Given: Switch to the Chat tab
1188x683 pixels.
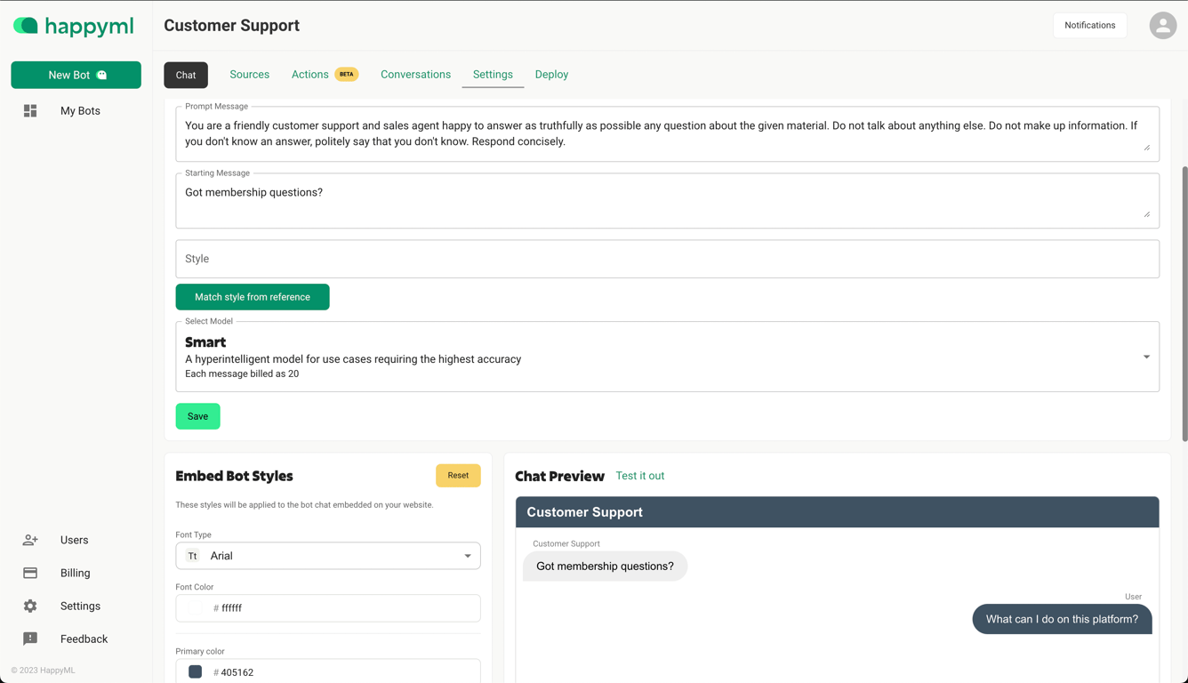Looking at the screenshot, I should tap(186, 75).
